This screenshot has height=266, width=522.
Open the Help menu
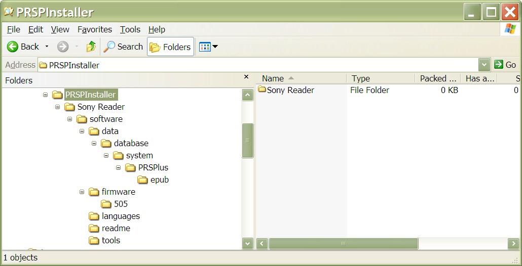click(x=157, y=29)
